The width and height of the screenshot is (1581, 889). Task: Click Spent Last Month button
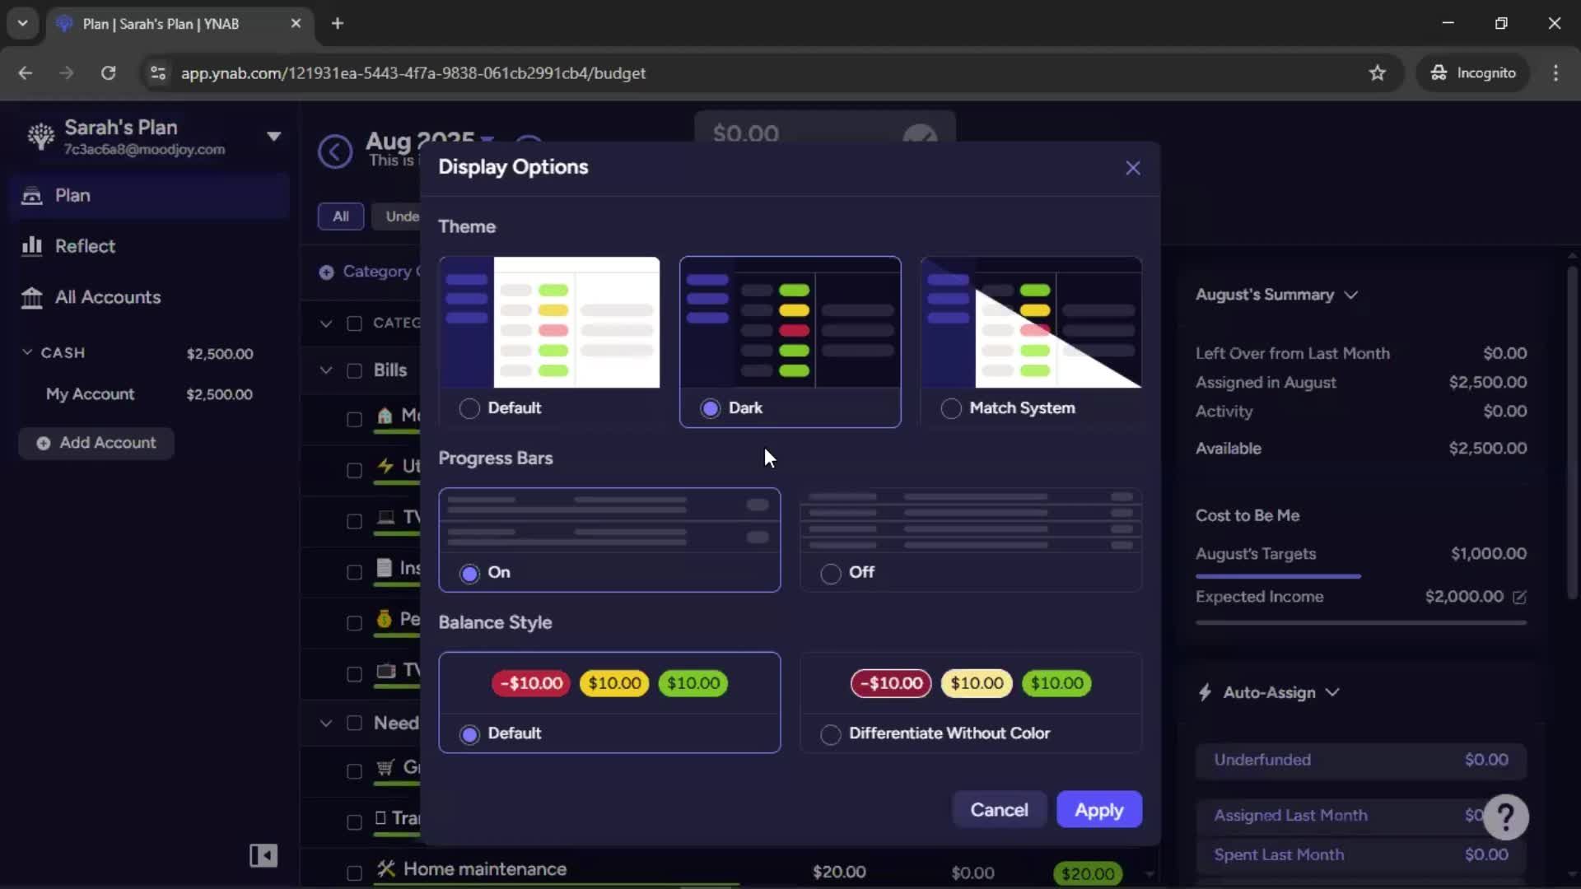1361,854
